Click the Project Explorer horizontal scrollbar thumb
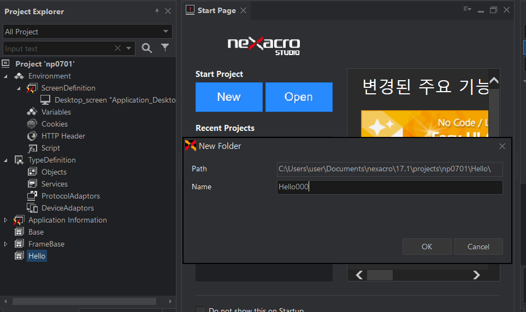Image resolution: width=526 pixels, height=312 pixels. [84, 301]
